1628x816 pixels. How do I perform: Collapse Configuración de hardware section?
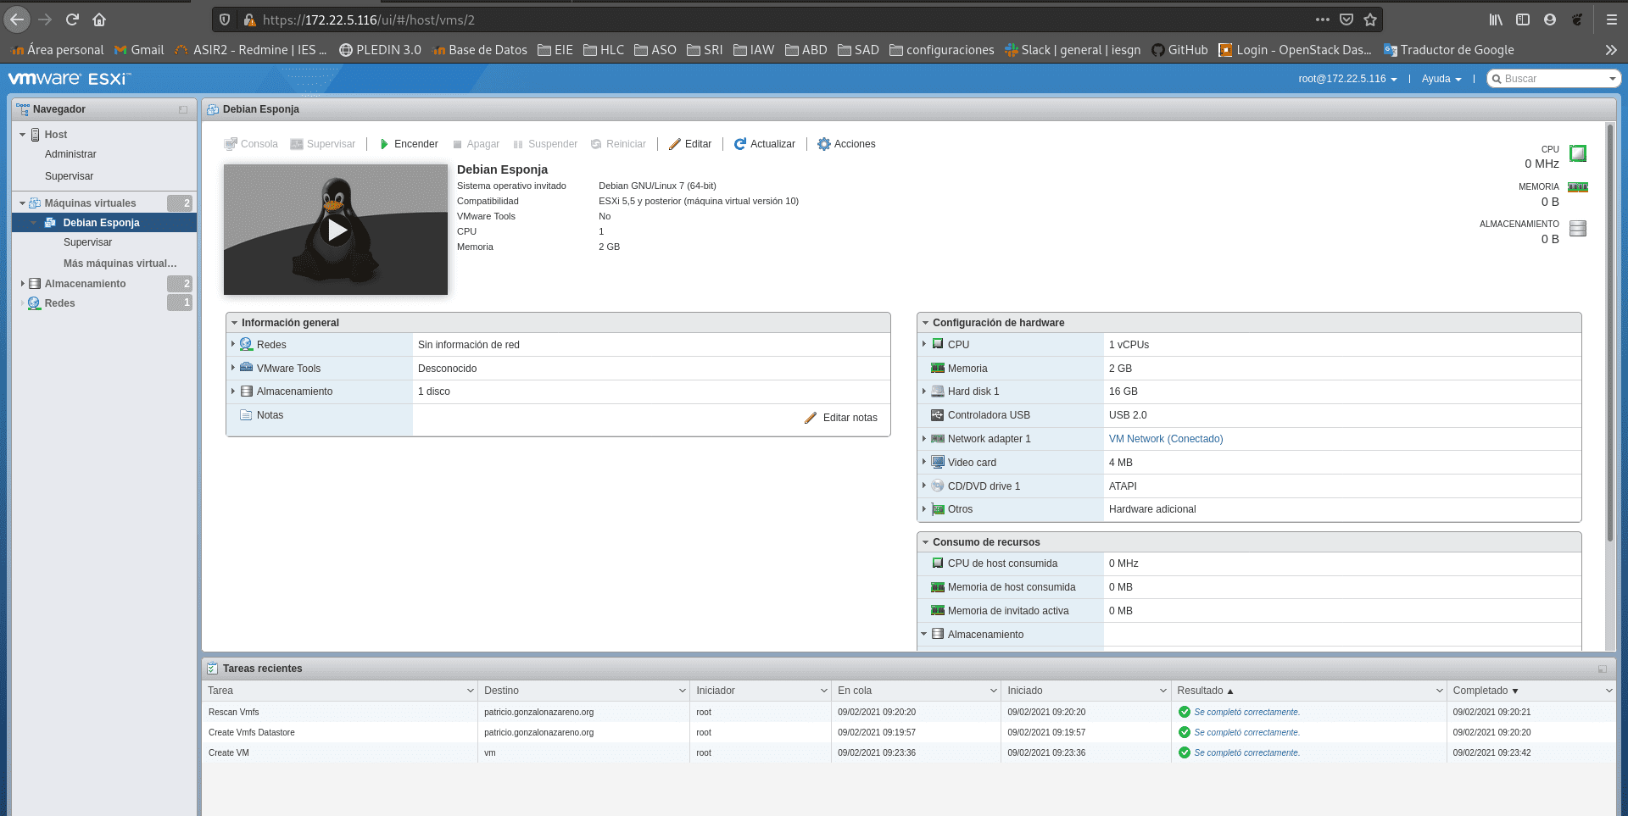pyautogui.click(x=925, y=323)
